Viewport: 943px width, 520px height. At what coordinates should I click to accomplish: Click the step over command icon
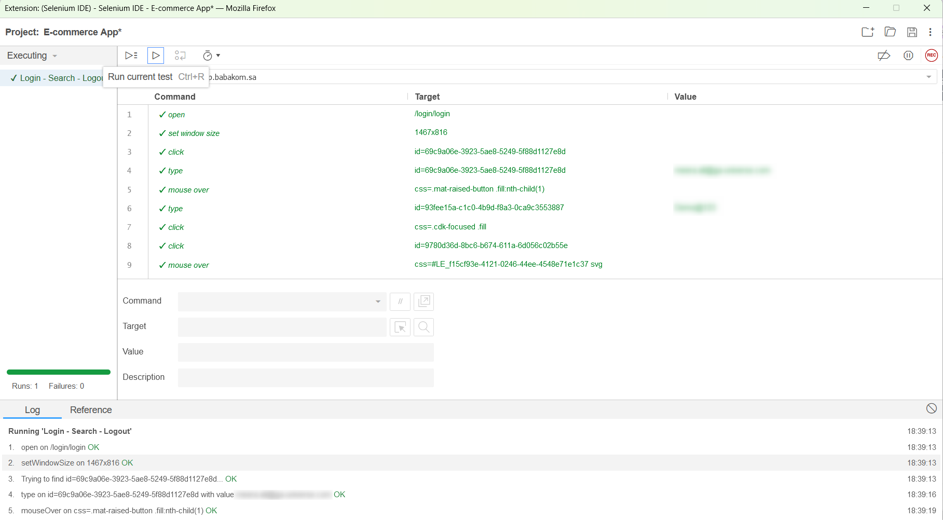pos(180,56)
